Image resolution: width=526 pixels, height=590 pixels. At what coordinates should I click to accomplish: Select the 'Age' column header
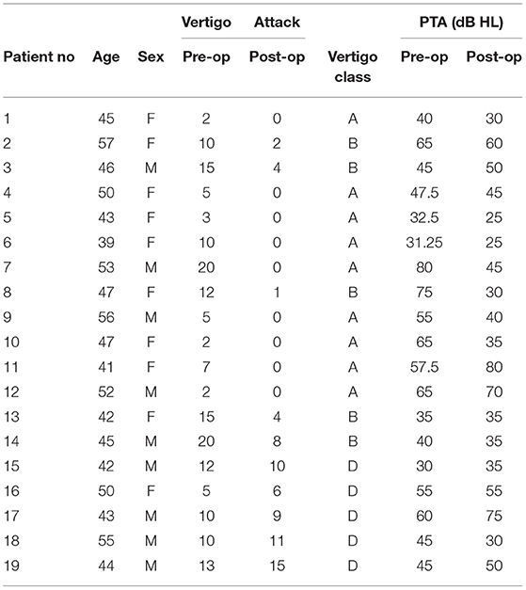pyautogui.click(x=106, y=57)
